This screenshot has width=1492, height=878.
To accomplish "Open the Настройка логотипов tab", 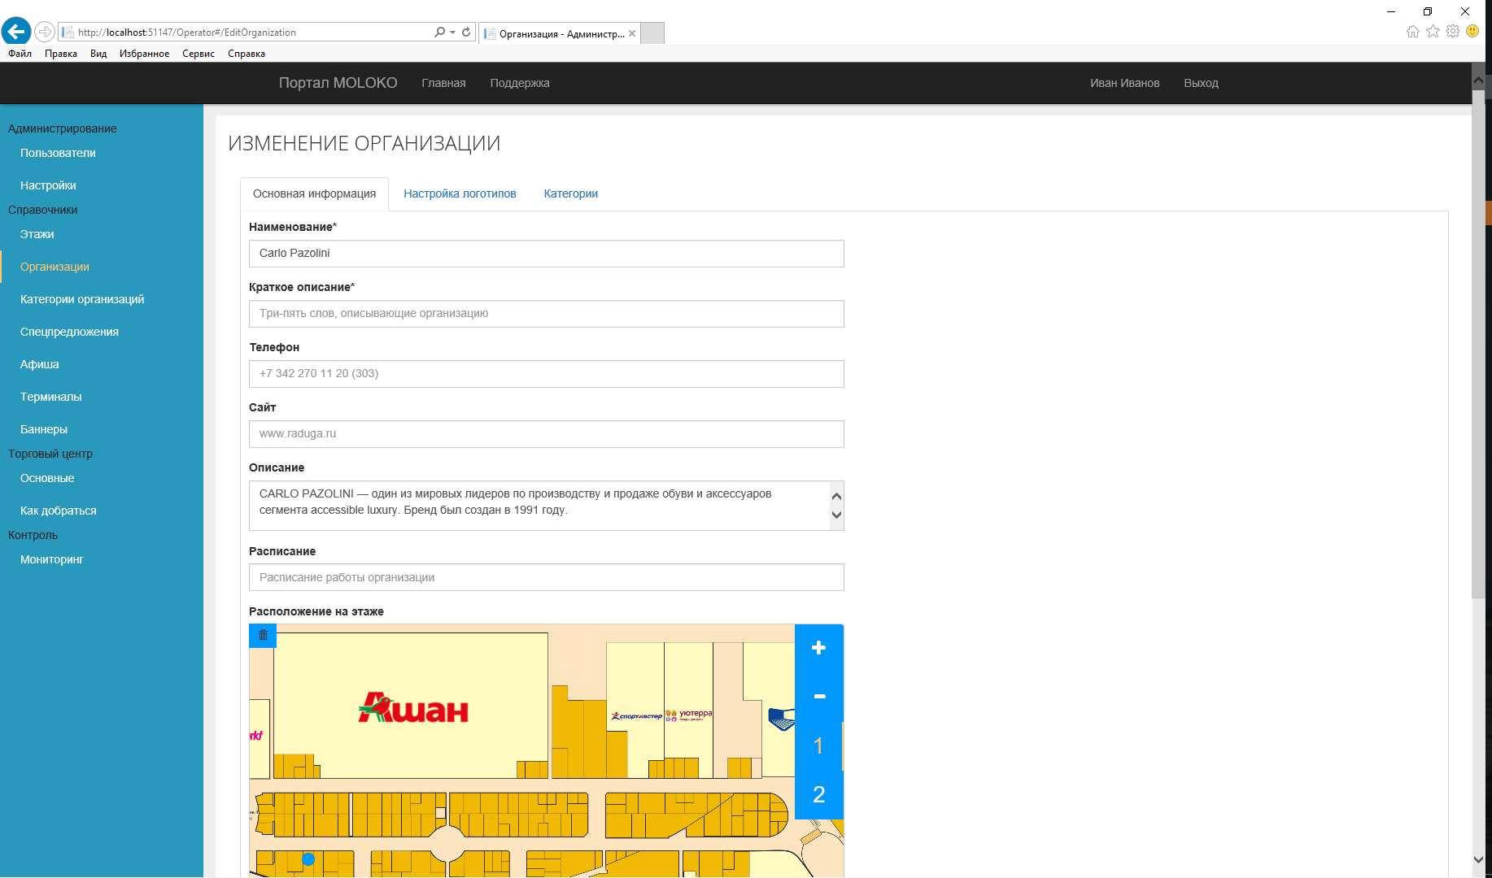I will [x=460, y=193].
